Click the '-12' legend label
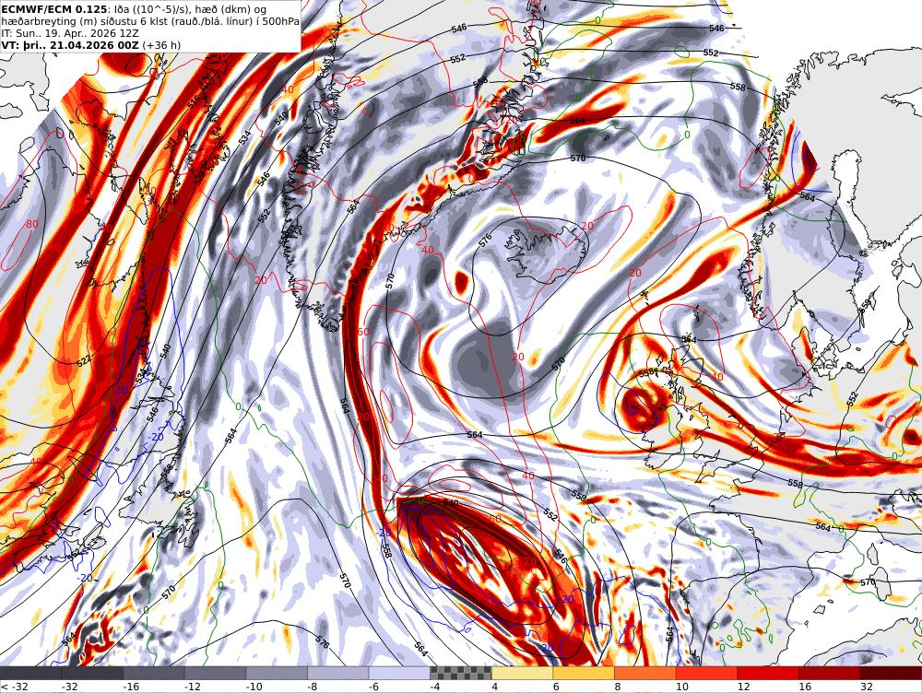Viewport: 922px width, 693px height. click(193, 687)
